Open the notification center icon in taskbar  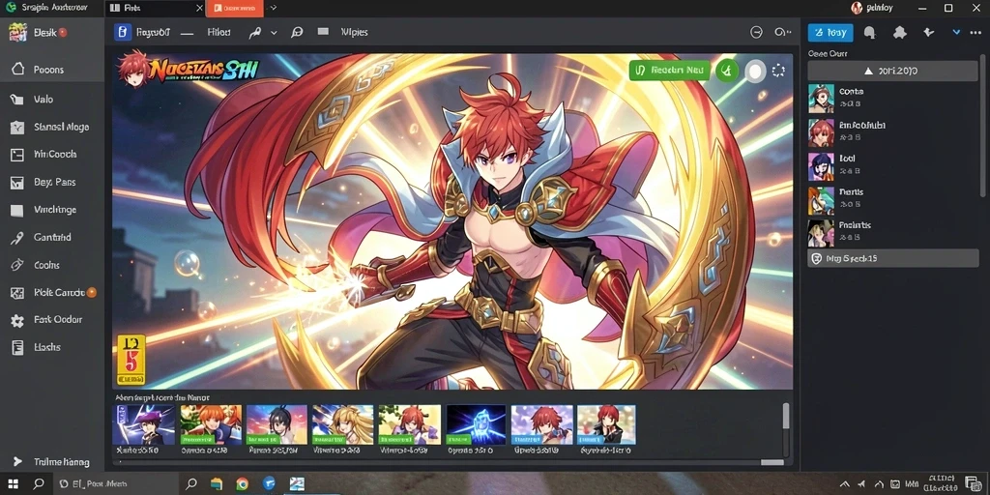pos(974,484)
